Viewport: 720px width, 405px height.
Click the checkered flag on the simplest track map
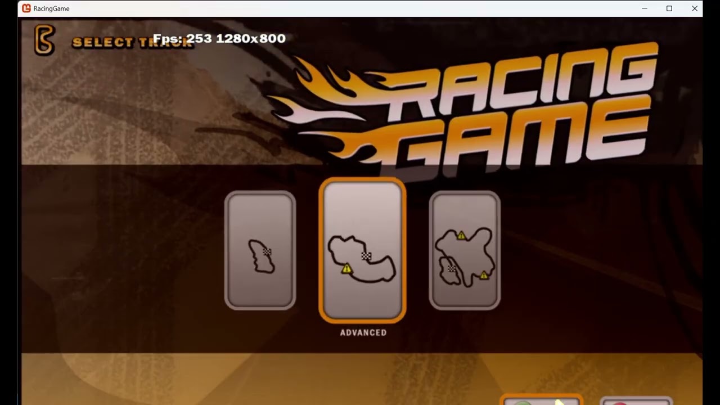[267, 253]
